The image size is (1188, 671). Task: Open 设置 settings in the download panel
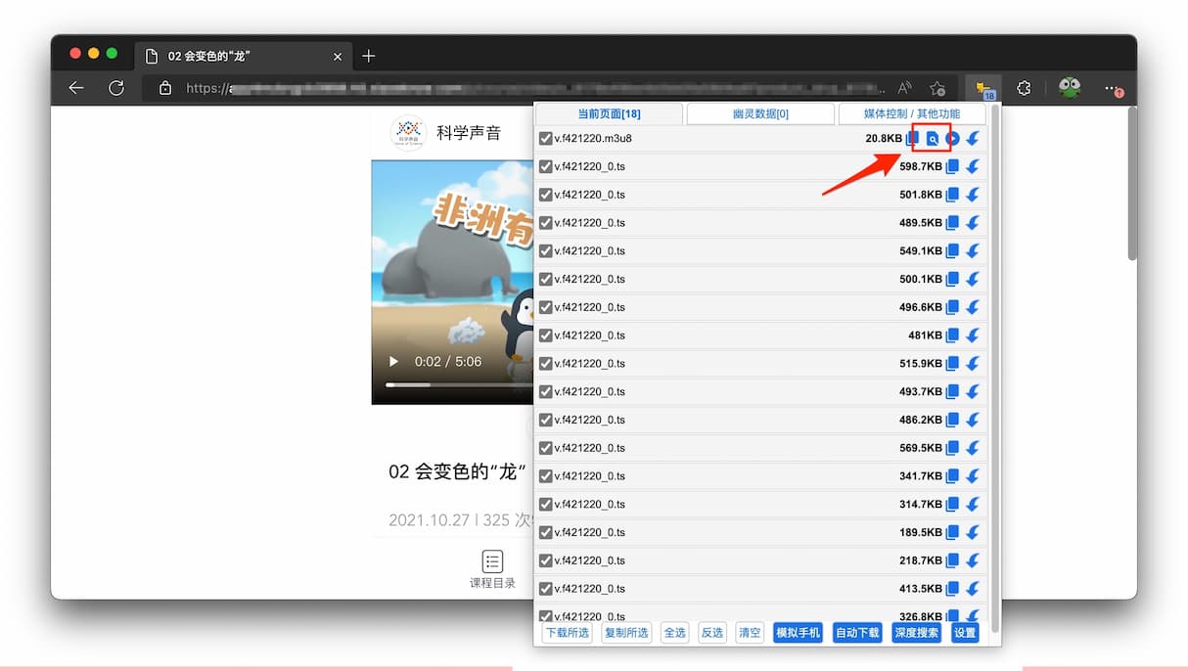click(x=964, y=633)
